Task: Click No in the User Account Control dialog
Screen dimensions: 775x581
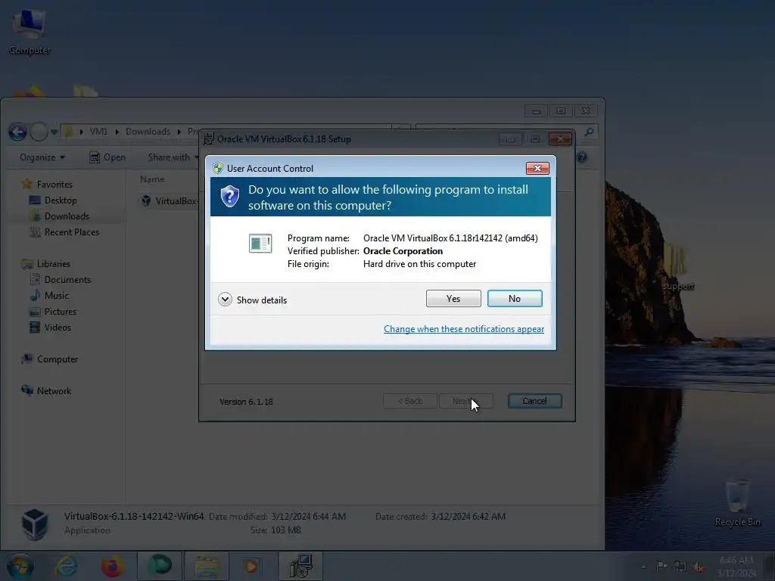Action: (515, 298)
